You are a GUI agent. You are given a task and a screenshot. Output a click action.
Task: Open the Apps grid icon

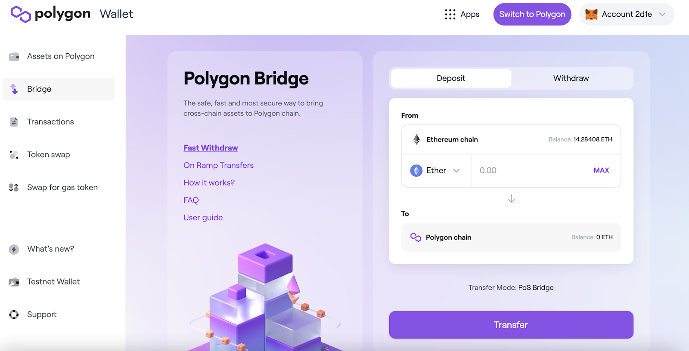(x=450, y=14)
